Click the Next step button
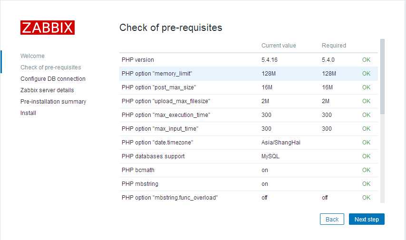406x240 pixels. point(367,219)
